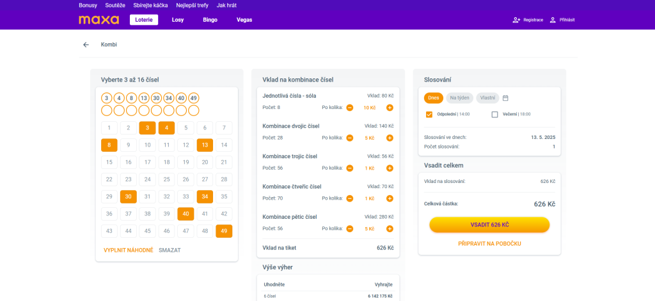Decrease stake for Kombinace dvojic čísel
Screen dimensions: 655x301
[350, 138]
